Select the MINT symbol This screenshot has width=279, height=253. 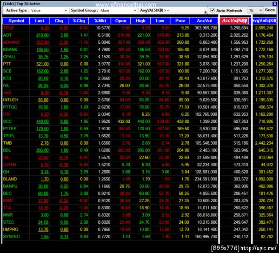pyautogui.click(x=8, y=201)
